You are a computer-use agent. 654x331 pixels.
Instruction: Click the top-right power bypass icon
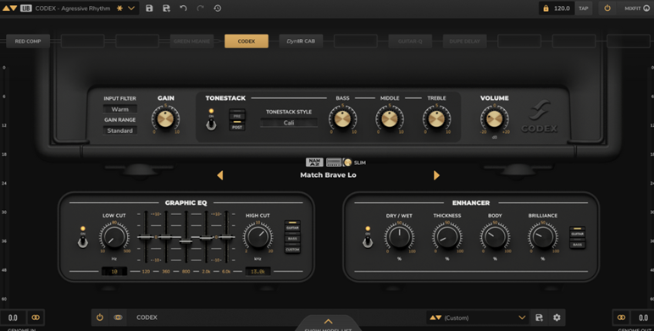click(x=607, y=8)
